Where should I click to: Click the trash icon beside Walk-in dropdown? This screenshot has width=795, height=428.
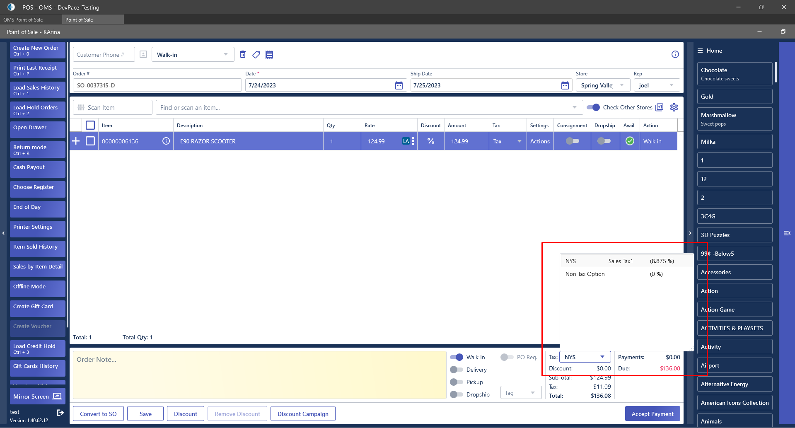pos(243,54)
